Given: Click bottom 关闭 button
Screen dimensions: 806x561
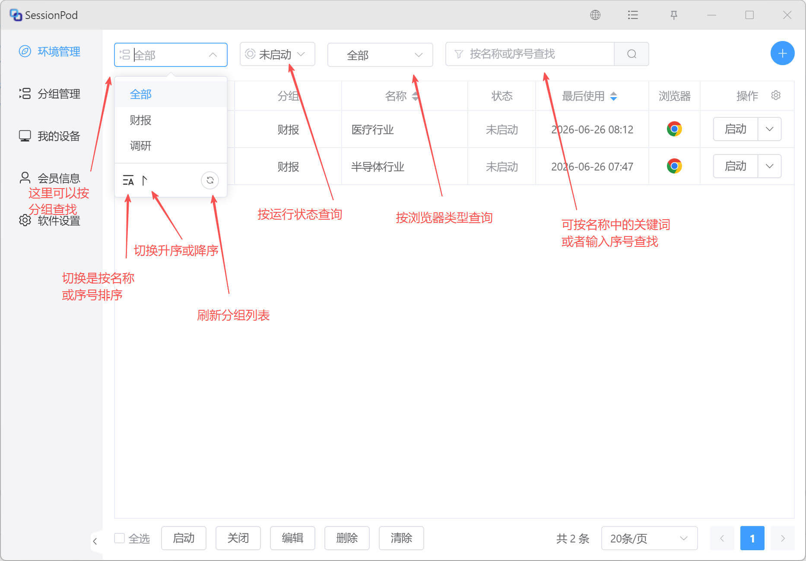Looking at the screenshot, I should (x=238, y=538).
